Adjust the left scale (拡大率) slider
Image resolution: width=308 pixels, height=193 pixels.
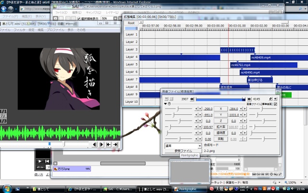170,127
